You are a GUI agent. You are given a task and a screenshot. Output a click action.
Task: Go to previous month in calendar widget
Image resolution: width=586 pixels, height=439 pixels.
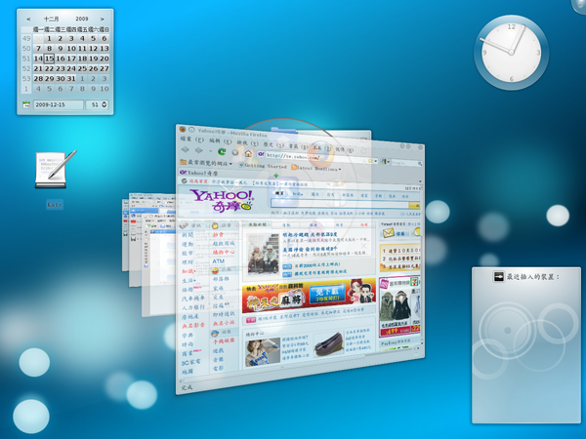(x=28, y=20)
